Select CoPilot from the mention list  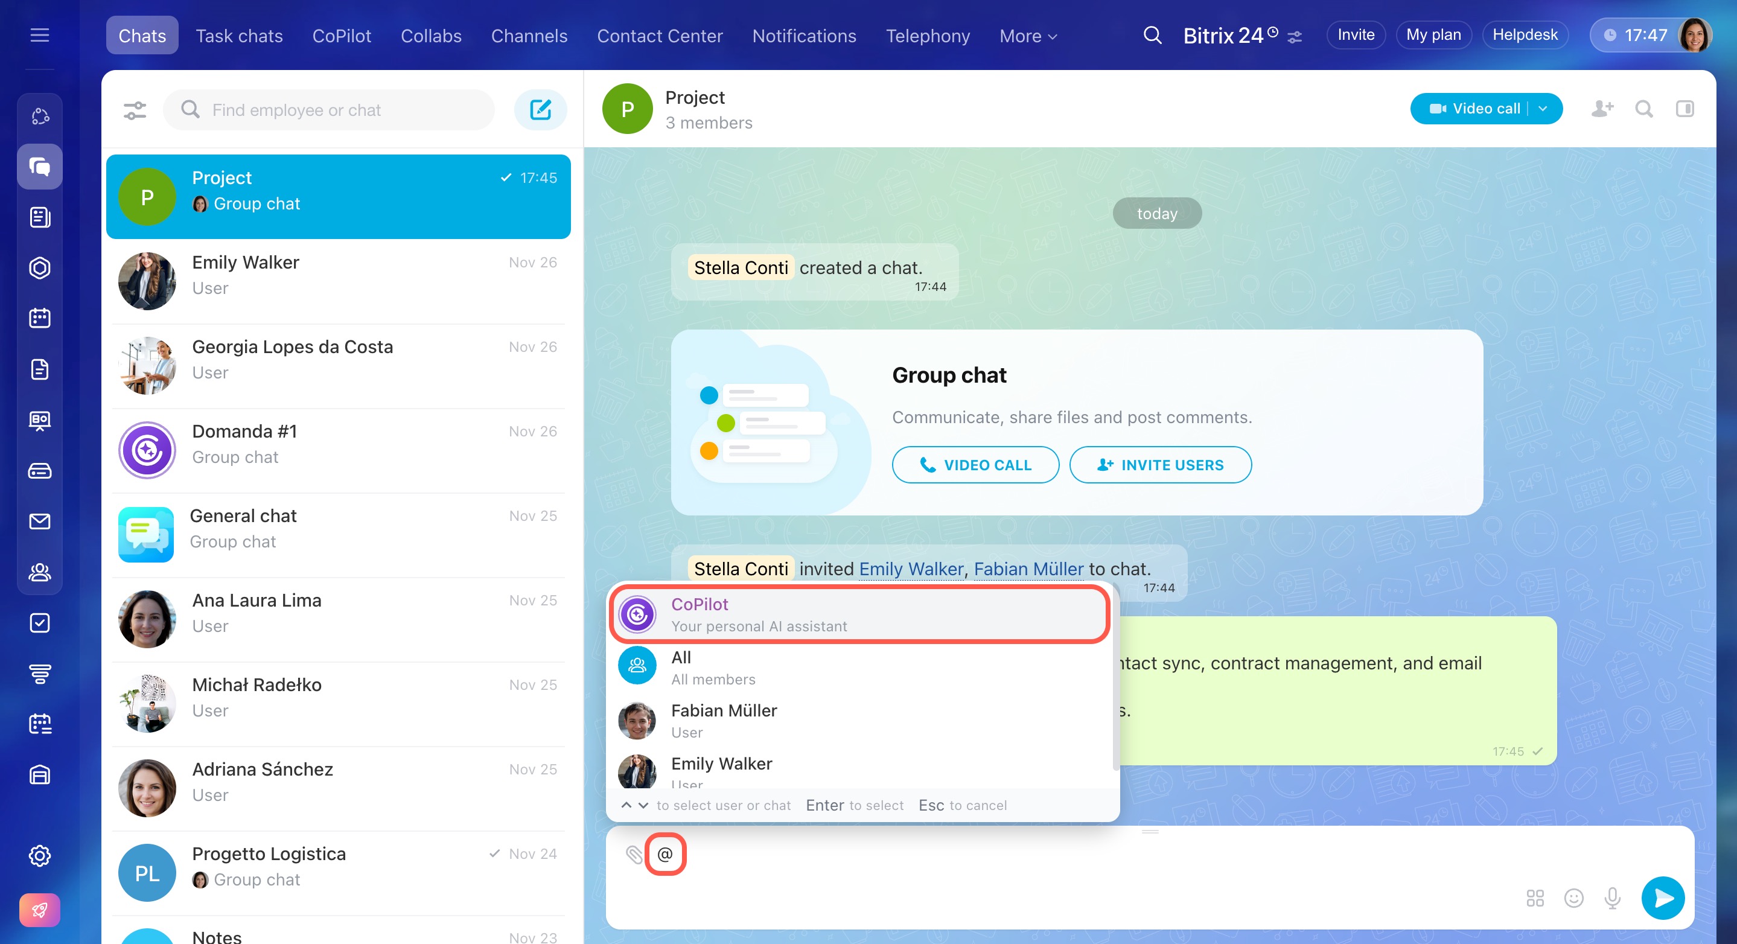click(x=859, y=614)
